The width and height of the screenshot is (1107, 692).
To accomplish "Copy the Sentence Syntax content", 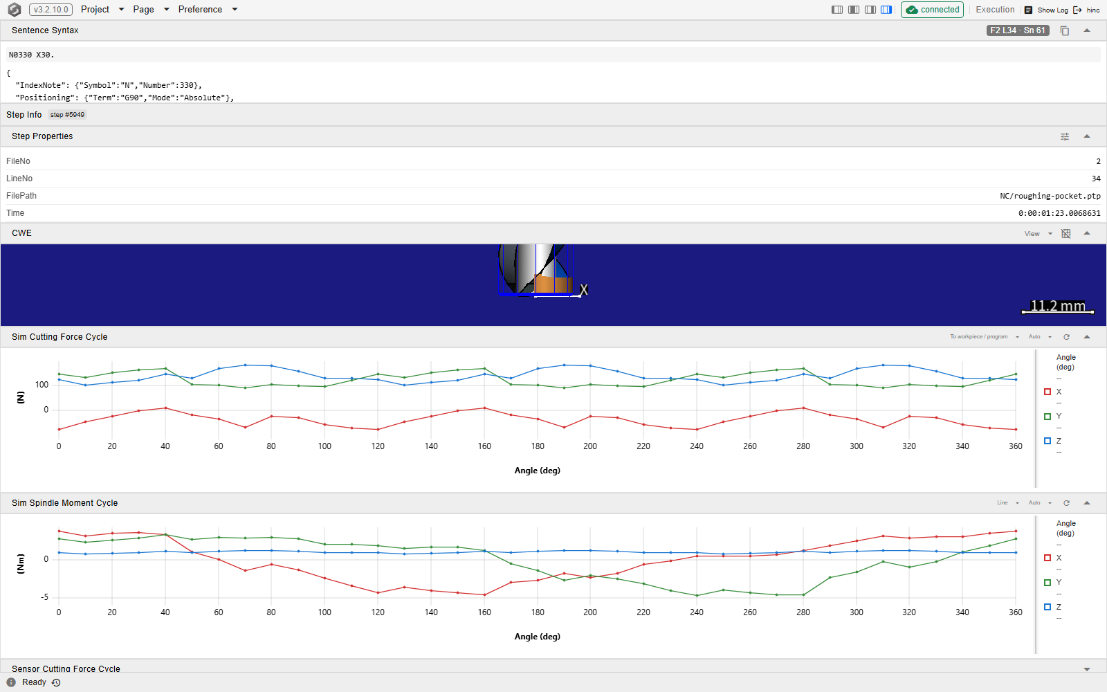I will coord(1065,30).
